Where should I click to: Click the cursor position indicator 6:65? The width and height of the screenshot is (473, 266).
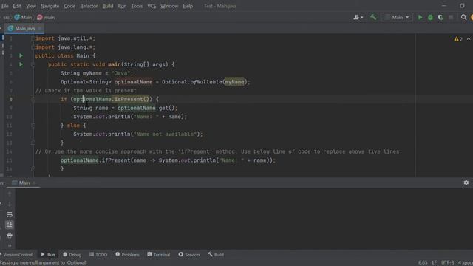(423, 263)
